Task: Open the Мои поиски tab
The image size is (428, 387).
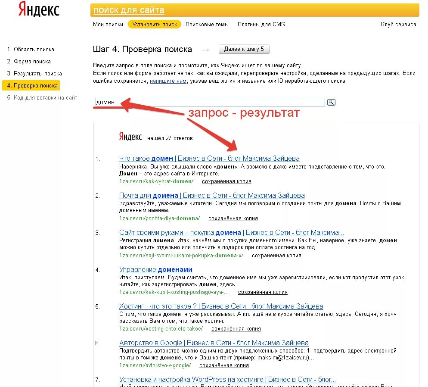Action: [108, 24]
